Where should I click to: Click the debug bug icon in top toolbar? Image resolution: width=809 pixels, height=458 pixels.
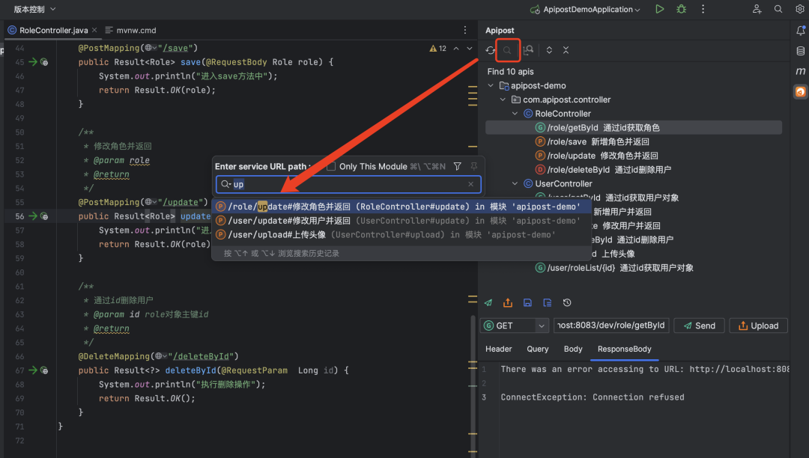click(681, 9)
